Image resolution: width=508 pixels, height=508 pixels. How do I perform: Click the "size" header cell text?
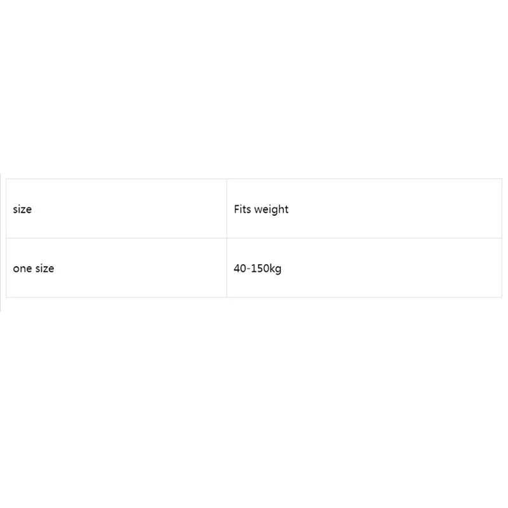pos(22,210)
